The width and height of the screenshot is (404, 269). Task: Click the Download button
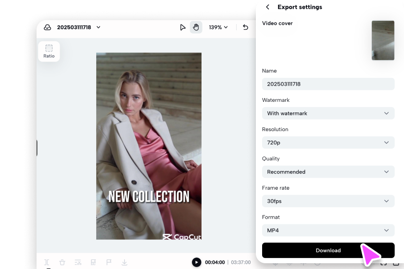click(328, 250)
